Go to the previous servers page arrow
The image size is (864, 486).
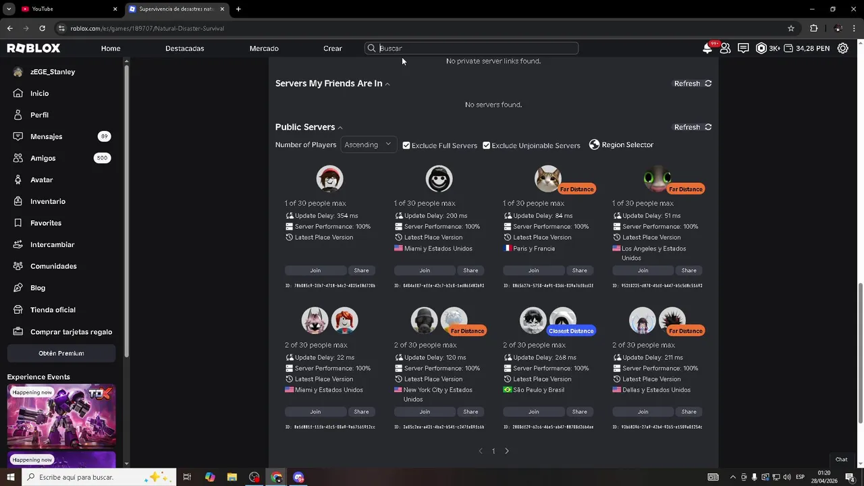point(480,451)
